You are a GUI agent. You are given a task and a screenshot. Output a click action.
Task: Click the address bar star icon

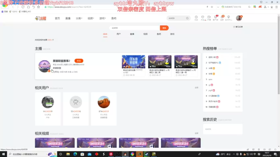[212, 7]
